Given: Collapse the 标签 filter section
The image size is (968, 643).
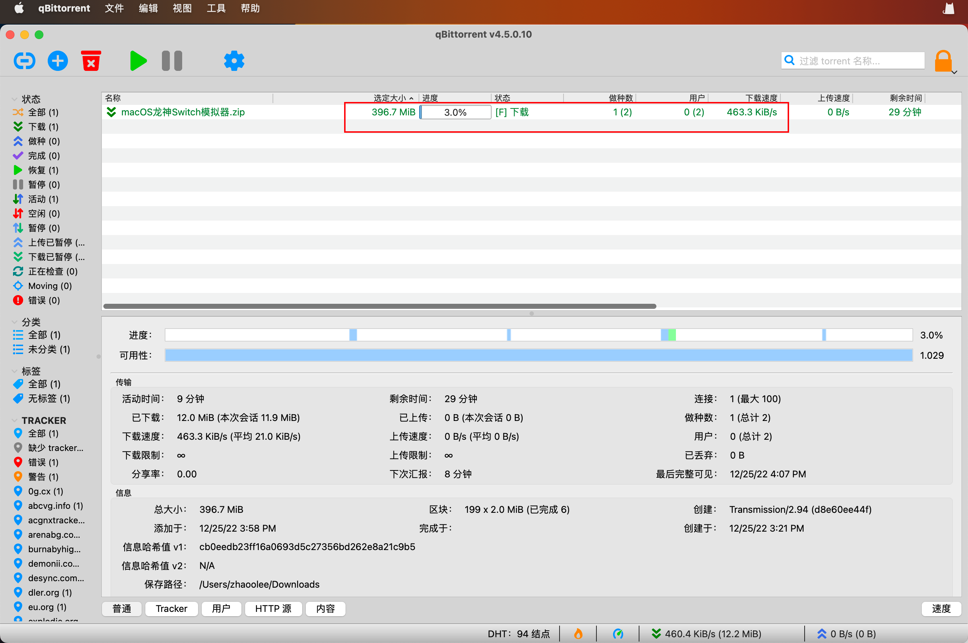Looking at the screenshot, I should tap(15, 371).
